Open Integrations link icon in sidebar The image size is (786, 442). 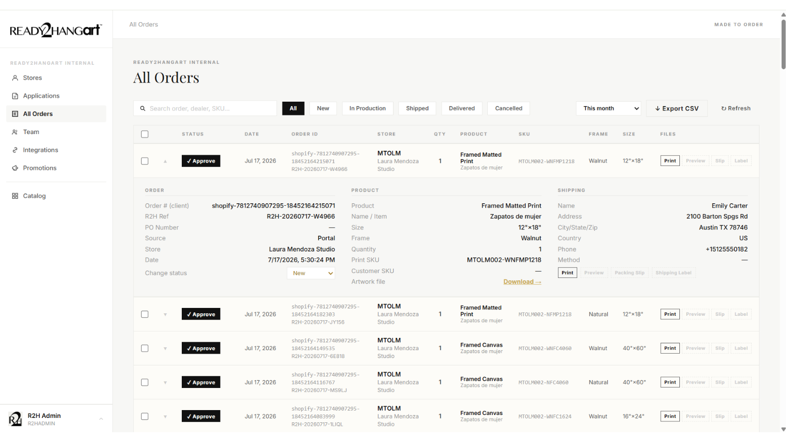pyautogui.click(x=15, y=150)
